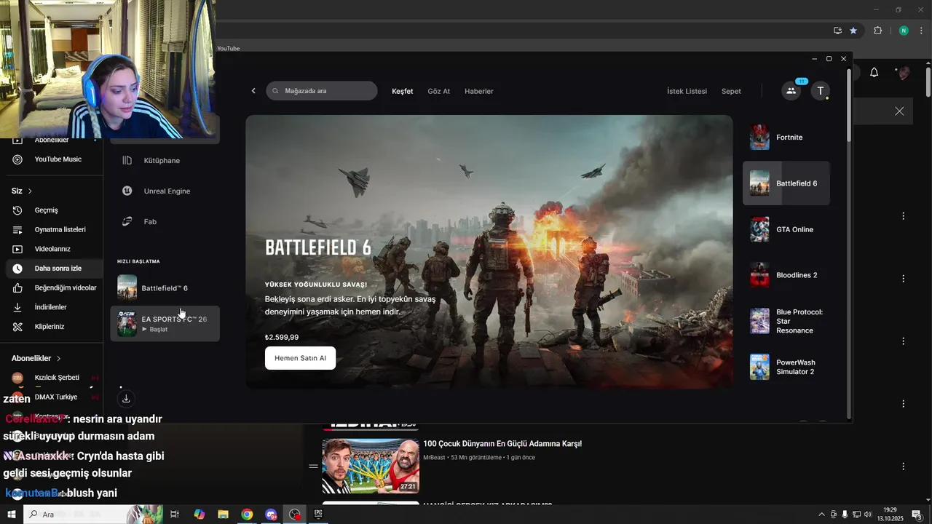Open Task View on taskbar

(175, 515)
